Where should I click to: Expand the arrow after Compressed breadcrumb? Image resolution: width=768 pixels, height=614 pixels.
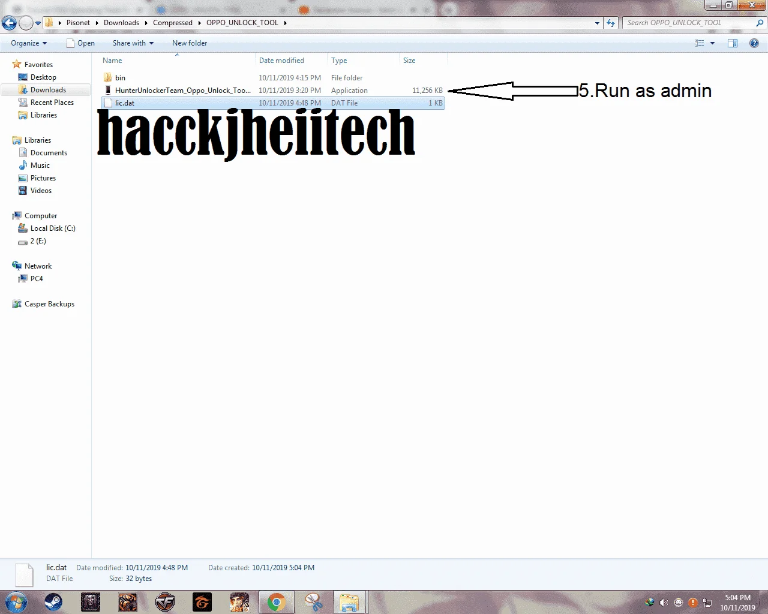point(199,23)
